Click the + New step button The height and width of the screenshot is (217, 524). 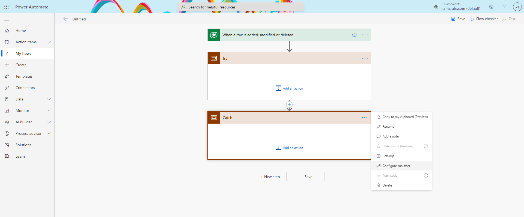click(270, 177)
